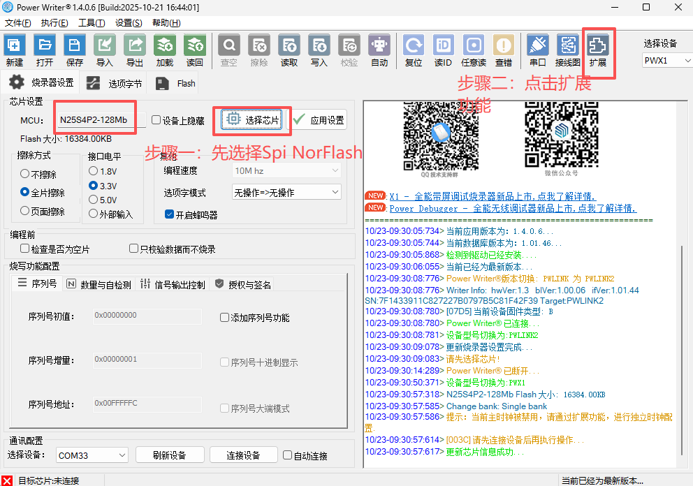Select the 1.8V interface level radio

[94, 171]
